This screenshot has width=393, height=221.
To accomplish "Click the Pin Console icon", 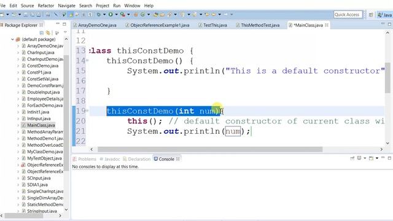I will [352, 158].
